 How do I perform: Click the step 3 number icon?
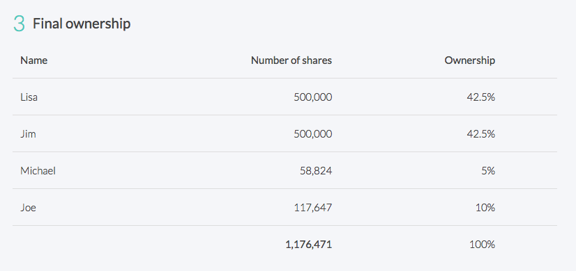(x=19, y=24)
